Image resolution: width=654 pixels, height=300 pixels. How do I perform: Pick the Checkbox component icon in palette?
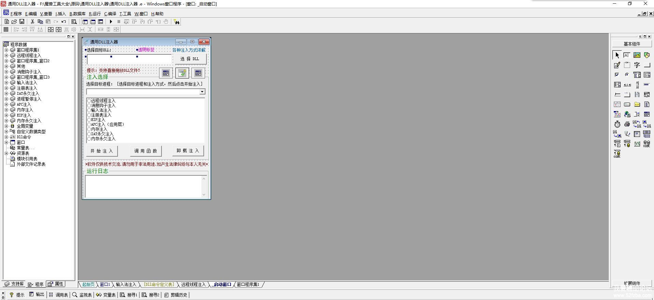[617, 75]
